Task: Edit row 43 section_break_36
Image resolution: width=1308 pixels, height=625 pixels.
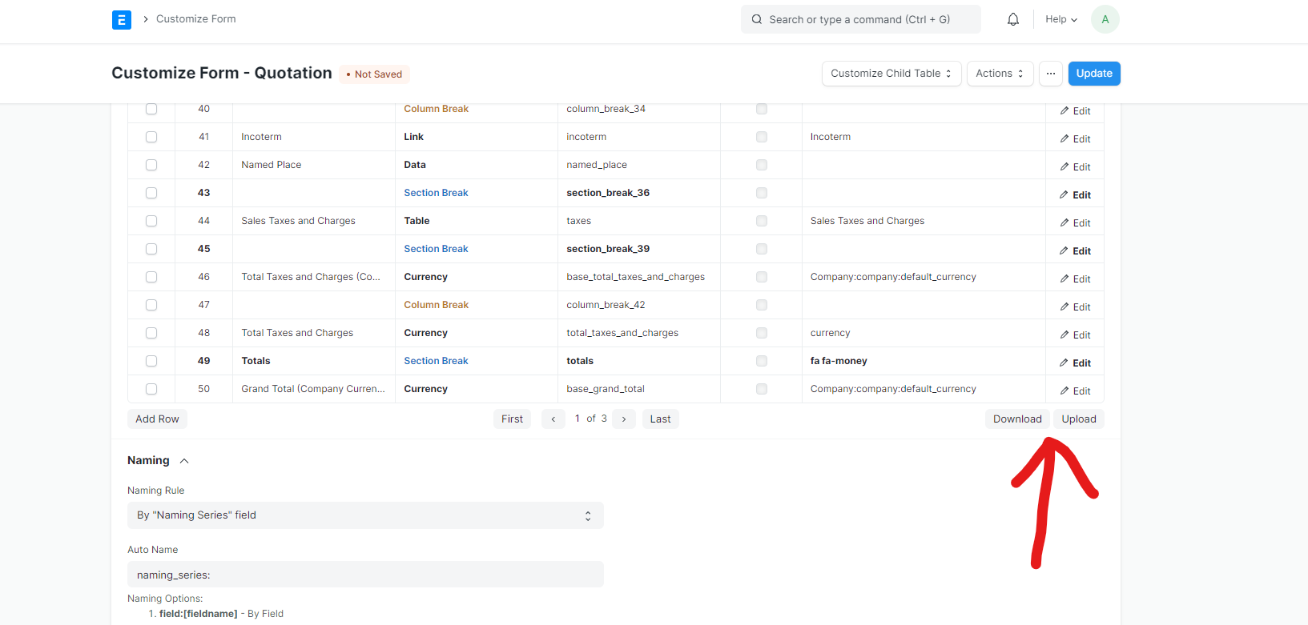Action: tap(1075, 195)
